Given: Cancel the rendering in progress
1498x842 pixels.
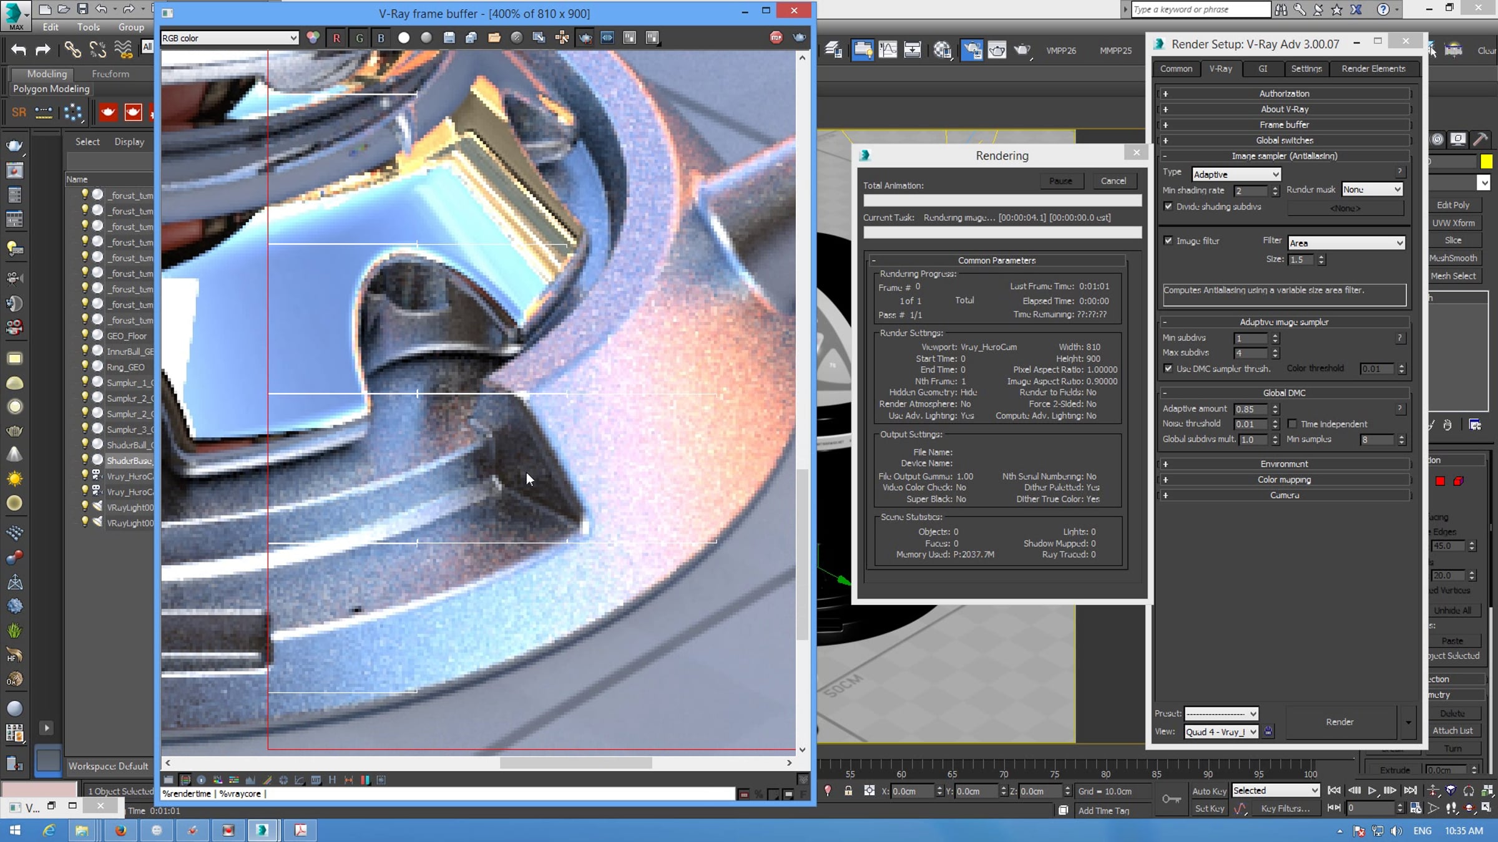Looking at the screenshot, I should 1114,181.
